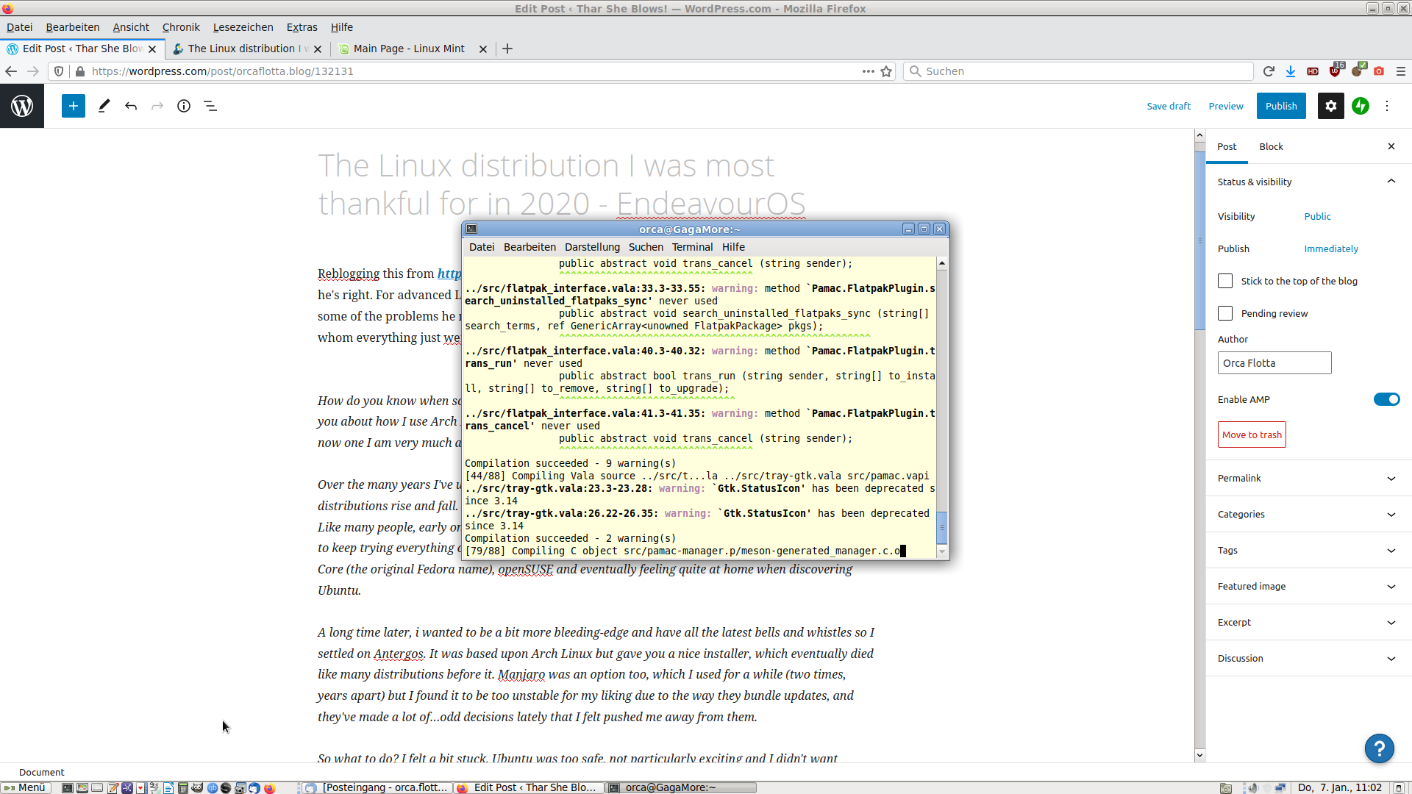Open the Firefox hamburger menu
Screen dimensions: 1412x794
[1401, 71]
